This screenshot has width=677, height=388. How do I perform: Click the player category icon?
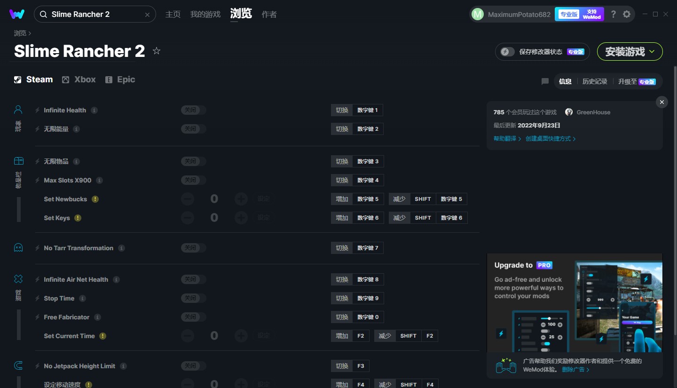click(18, 110)
